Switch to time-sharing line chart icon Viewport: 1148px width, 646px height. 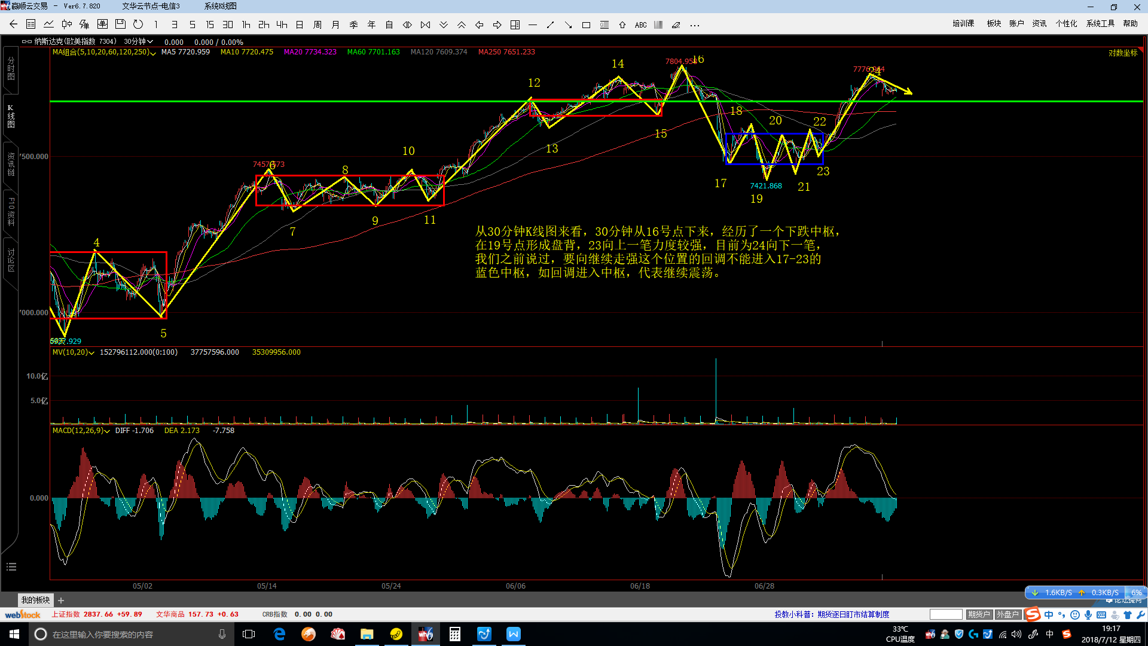(49, 25)
